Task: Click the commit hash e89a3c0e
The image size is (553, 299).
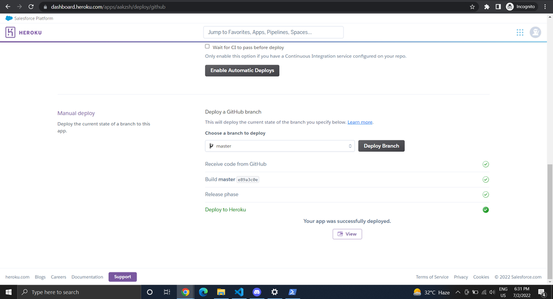Action: [248, 180]
